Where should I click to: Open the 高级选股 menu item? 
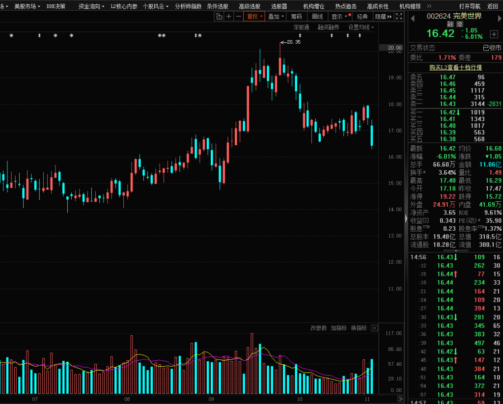click(249, 6)
